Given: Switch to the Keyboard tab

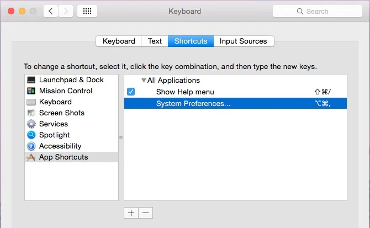Looking at the screenshot, I should [119, 41].
